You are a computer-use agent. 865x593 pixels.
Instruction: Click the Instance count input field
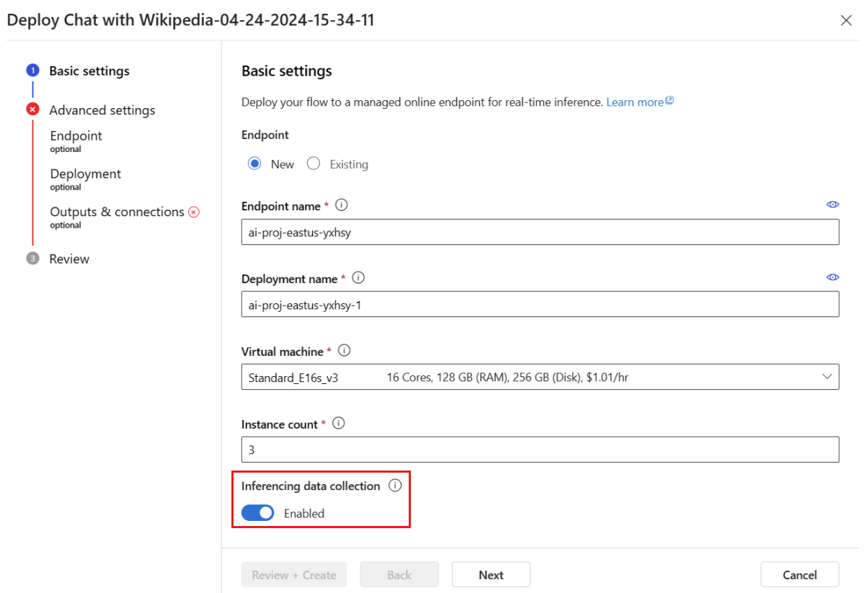540,450
